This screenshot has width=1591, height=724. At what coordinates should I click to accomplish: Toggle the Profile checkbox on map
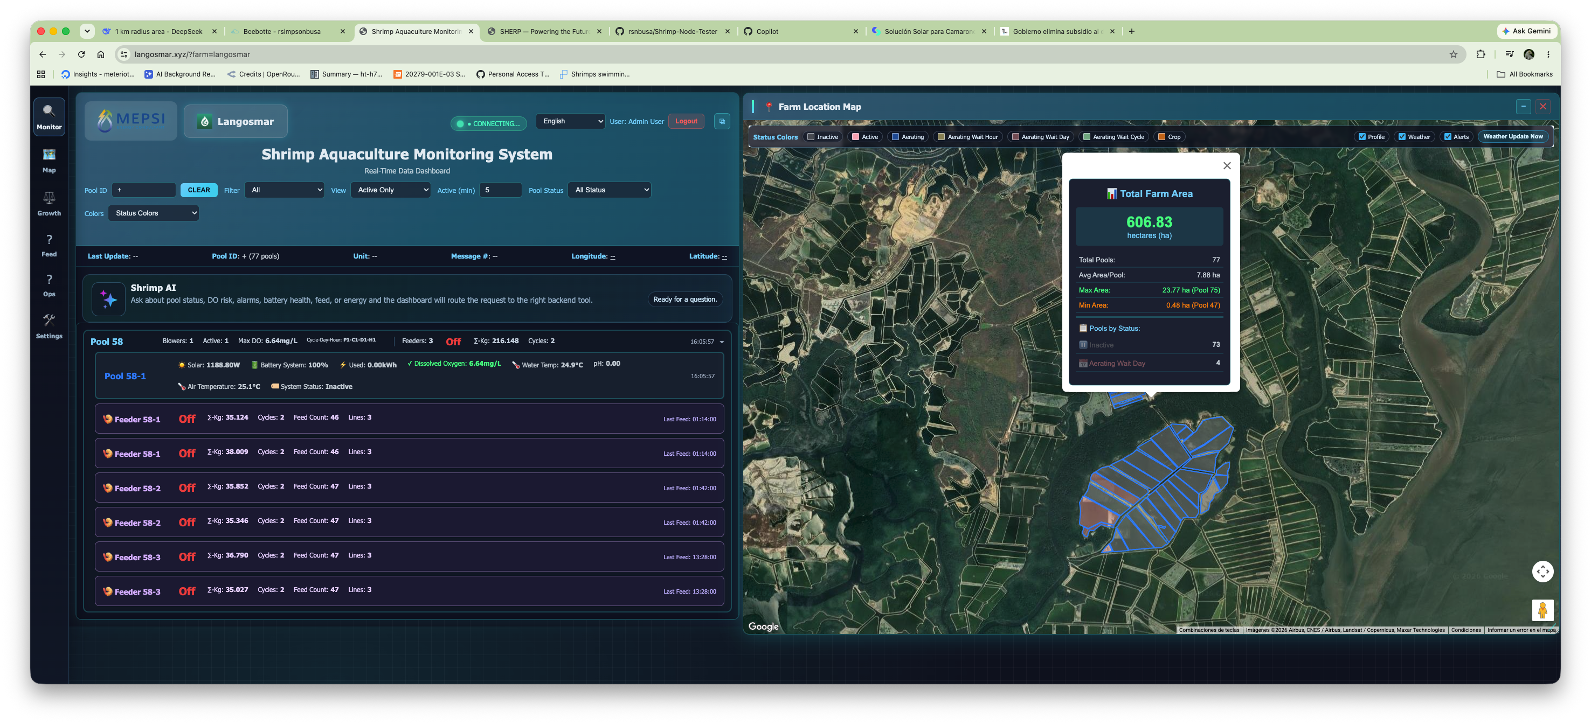pos(1362,137)
